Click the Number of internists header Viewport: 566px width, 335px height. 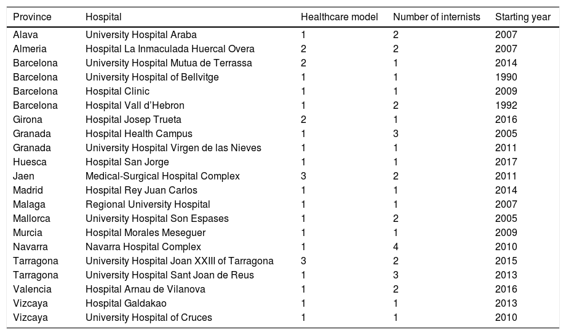point(436,17)
